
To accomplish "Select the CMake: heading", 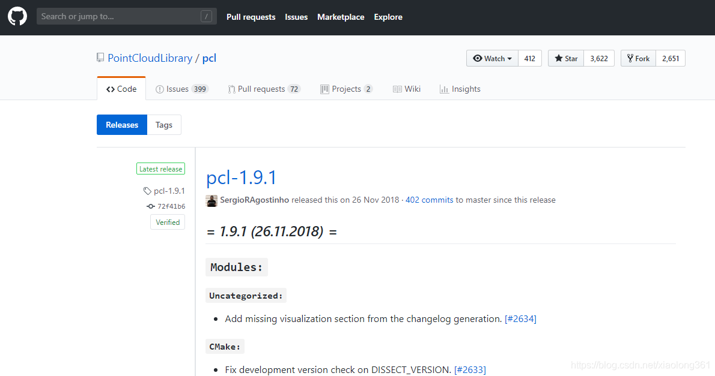I will click(x=225, y=347).
